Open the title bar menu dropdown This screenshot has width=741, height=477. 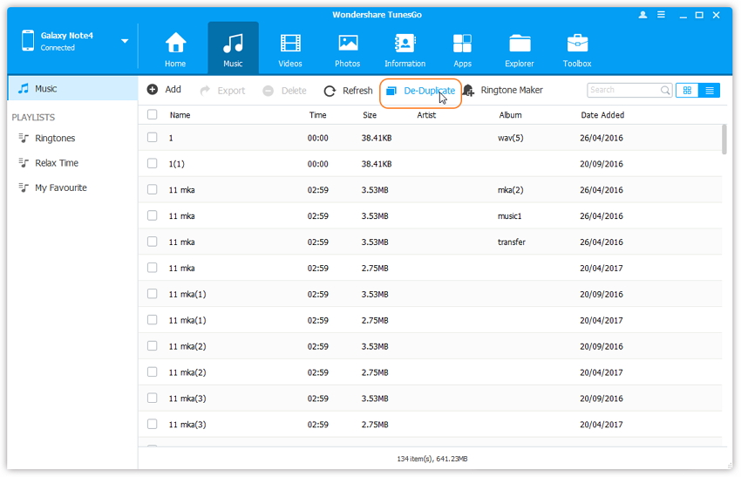coord(662,15)
